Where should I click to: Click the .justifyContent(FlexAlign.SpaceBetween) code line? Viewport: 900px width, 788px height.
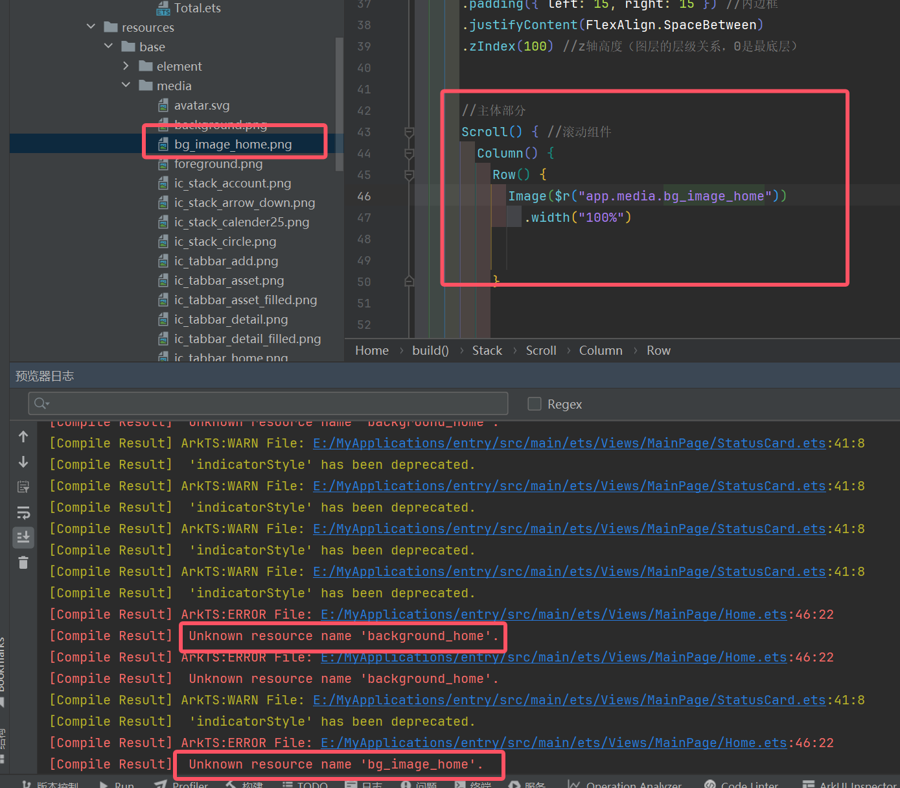[612, 25]
